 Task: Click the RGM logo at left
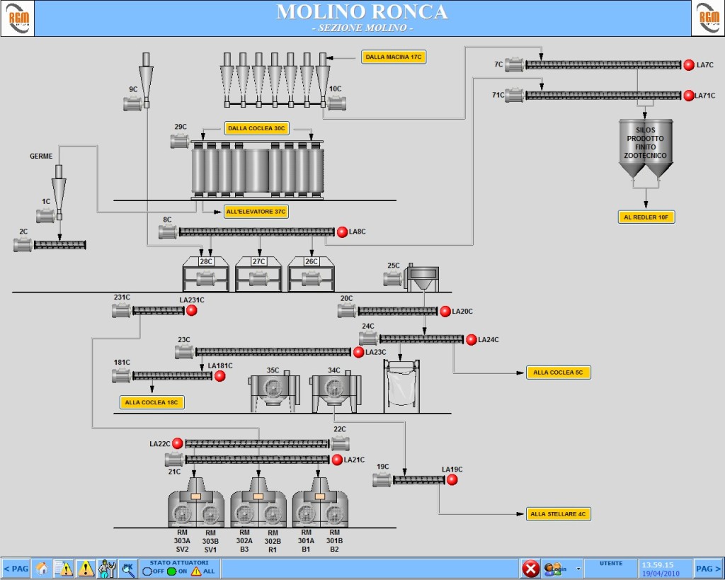[x=18, y=18]
